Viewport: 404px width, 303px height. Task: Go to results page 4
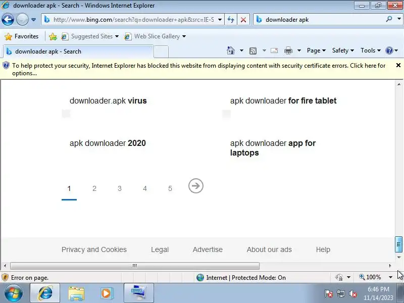(x=145, y=188)
